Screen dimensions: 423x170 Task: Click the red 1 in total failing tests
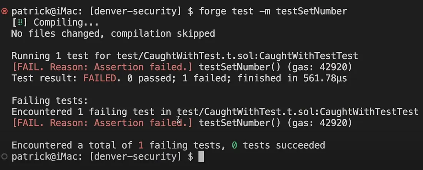(141, 145)
